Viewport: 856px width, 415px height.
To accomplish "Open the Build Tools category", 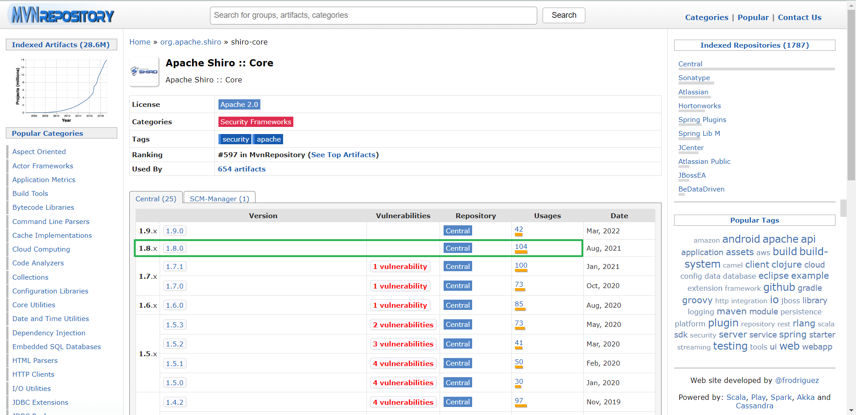I will pyautogui.click(x=30, y=193).
